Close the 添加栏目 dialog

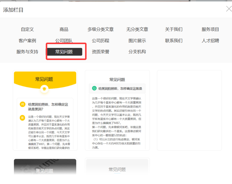(x=228, y=9)
